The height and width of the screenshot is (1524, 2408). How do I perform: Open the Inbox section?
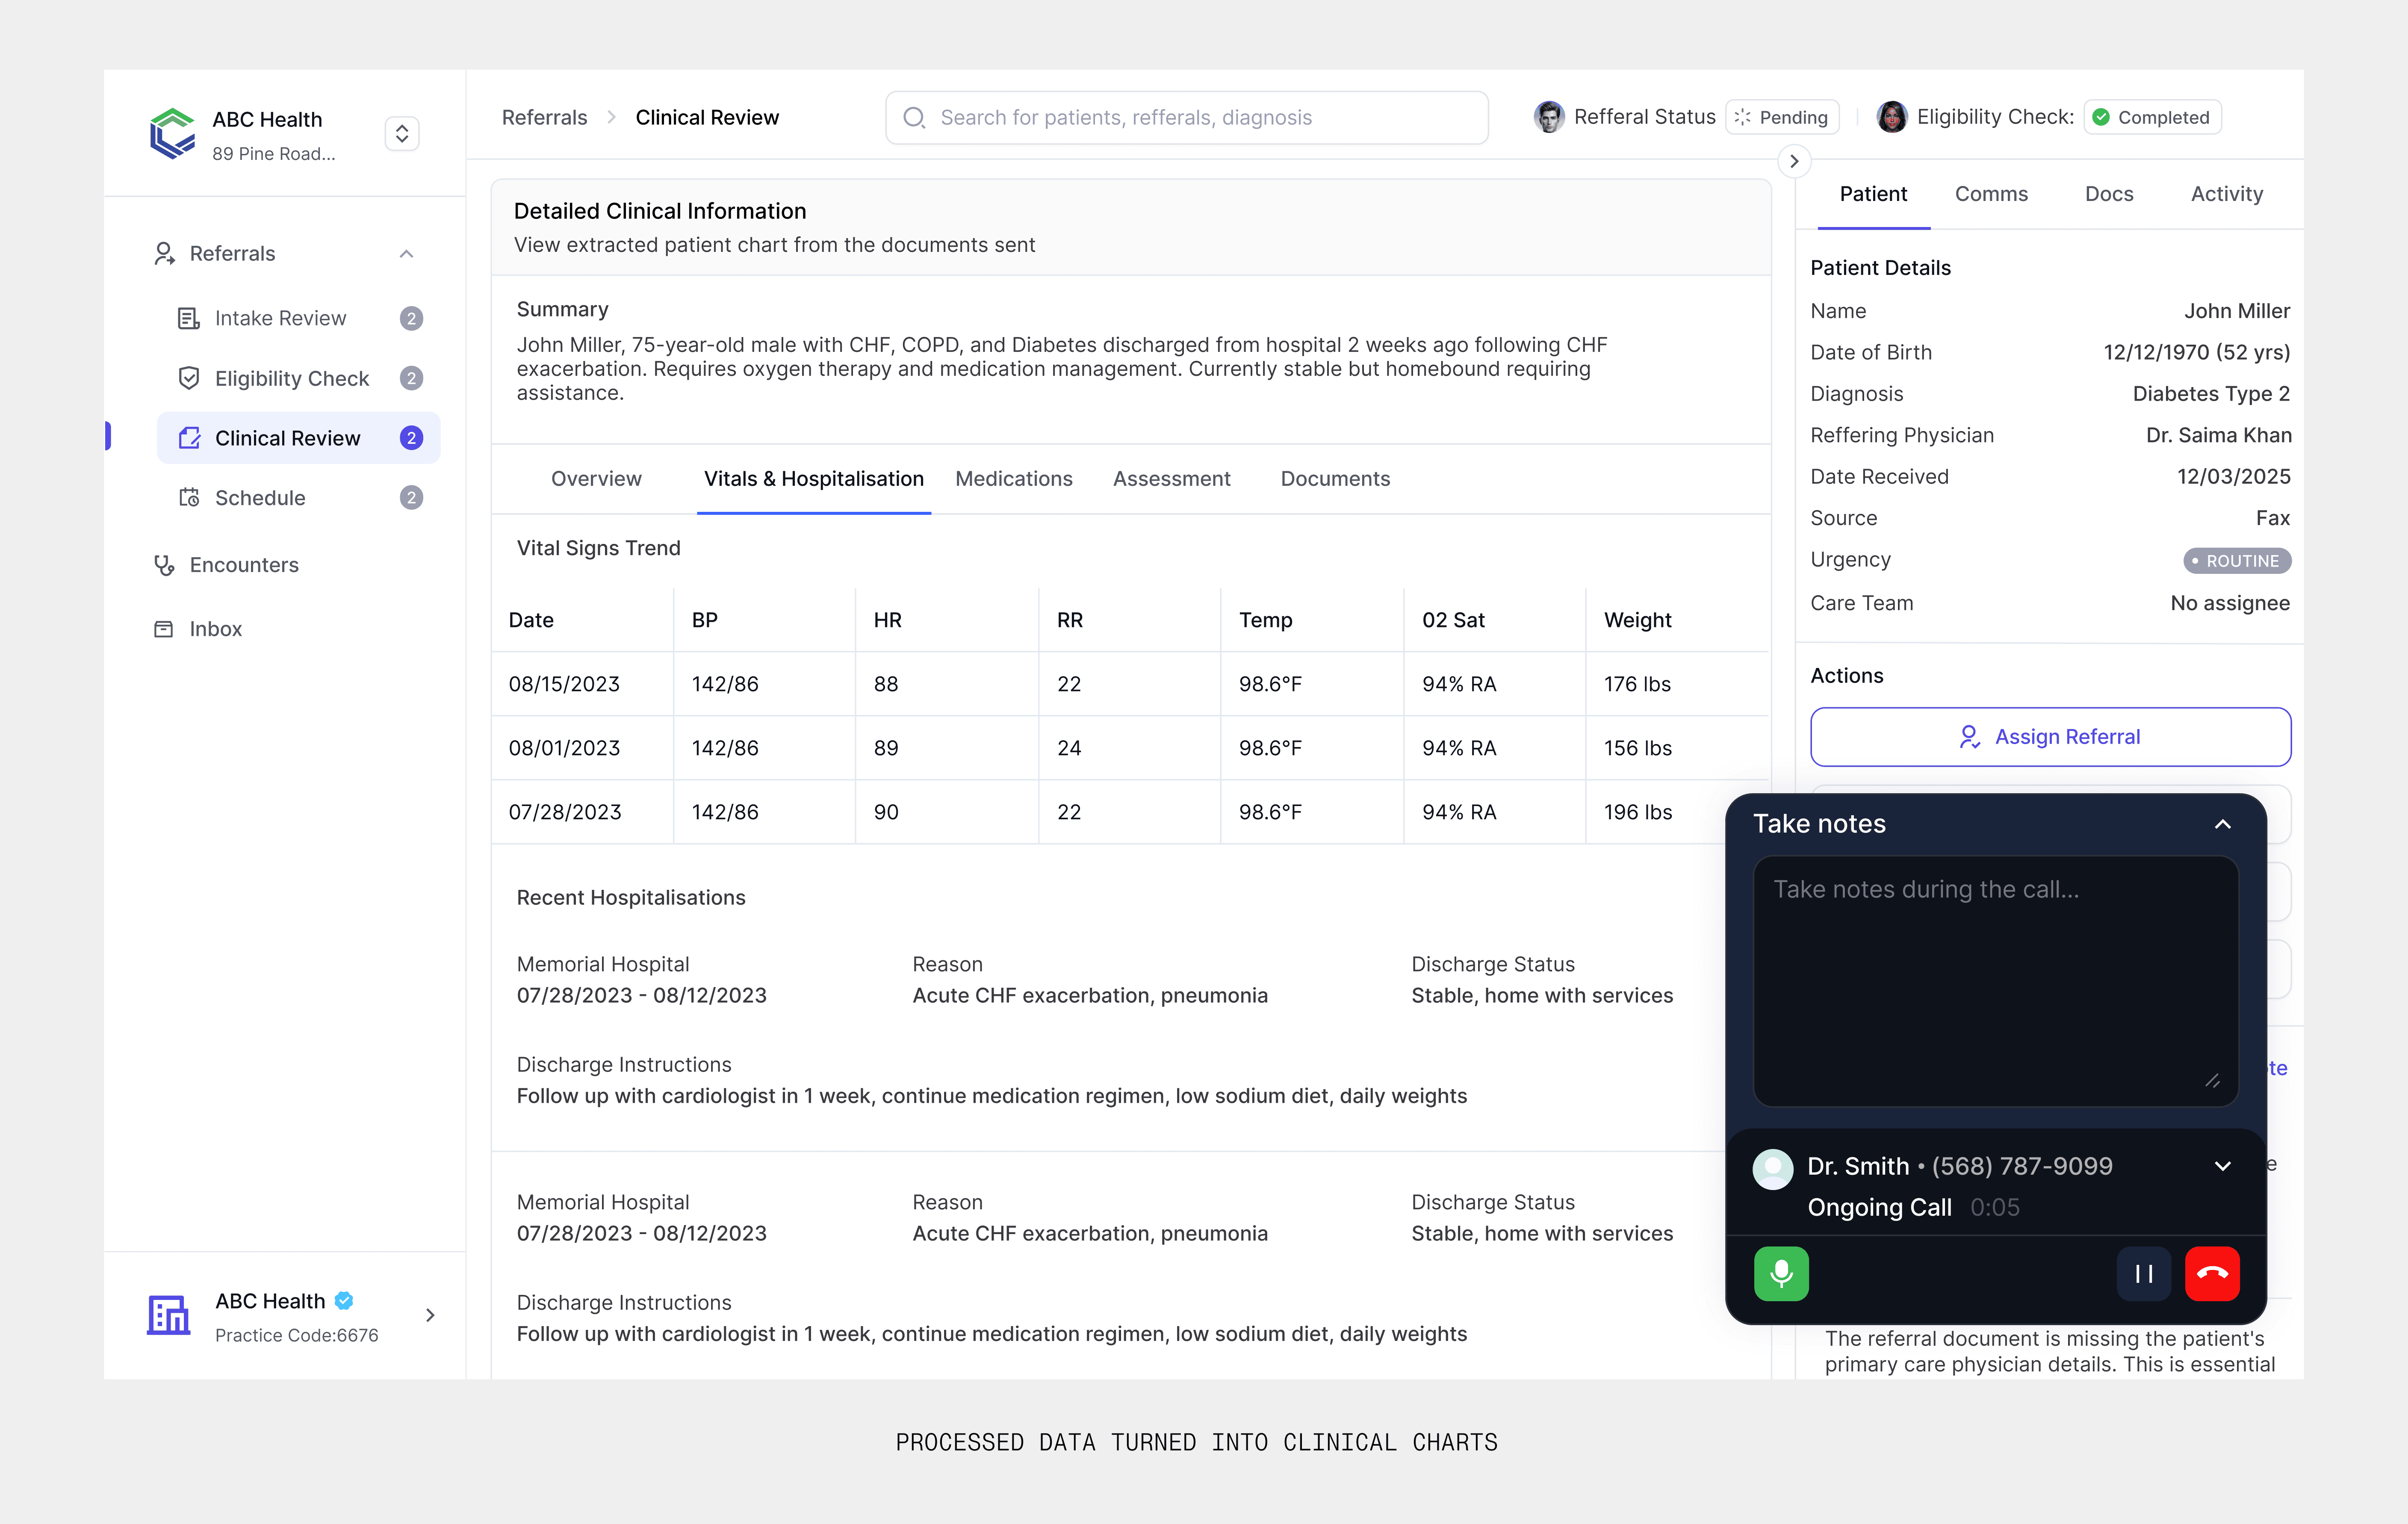(215, 629)
